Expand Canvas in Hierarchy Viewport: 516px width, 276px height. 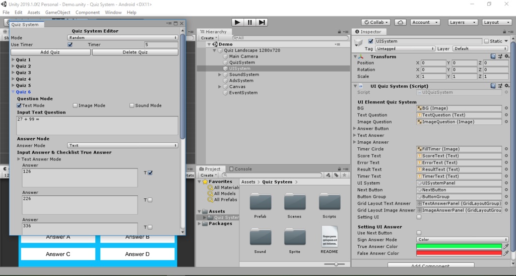coord(220,87)
